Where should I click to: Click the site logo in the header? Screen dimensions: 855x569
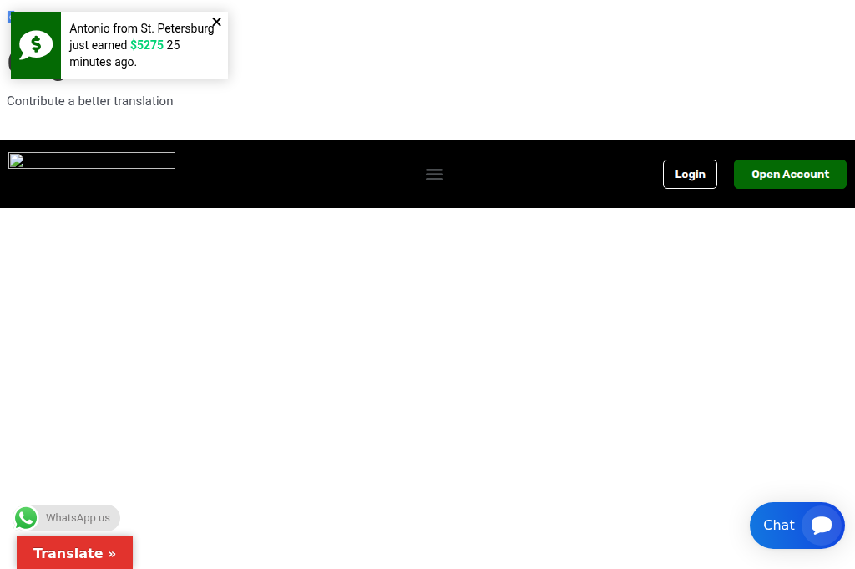pos(91,160)
